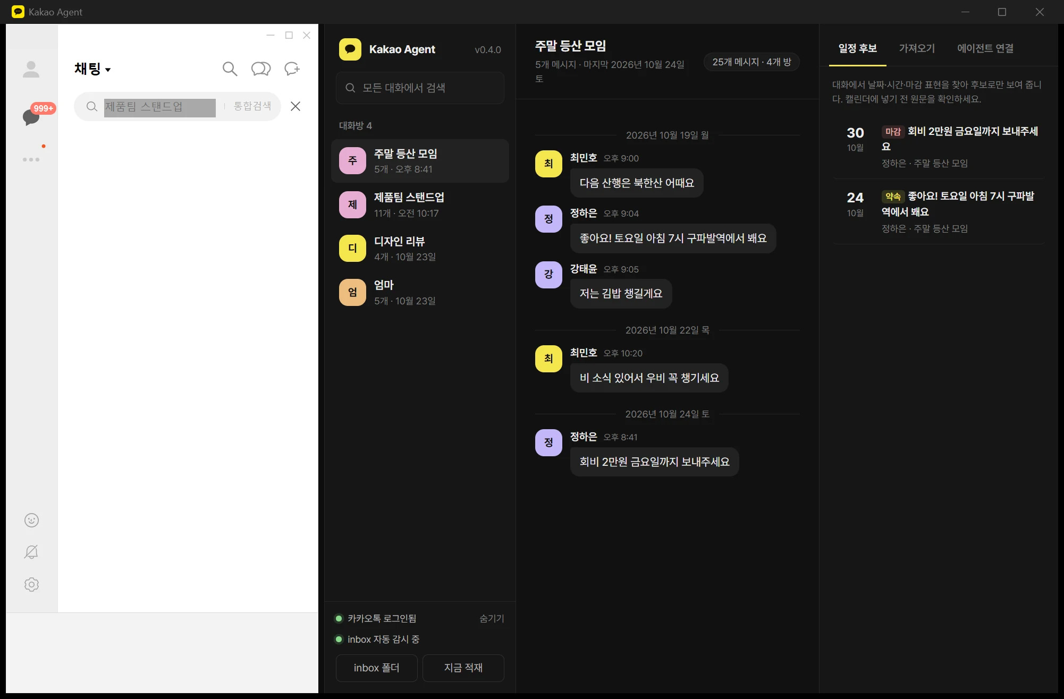Click the 2026년 10월 24일 토 date separator

pos(667,414)
